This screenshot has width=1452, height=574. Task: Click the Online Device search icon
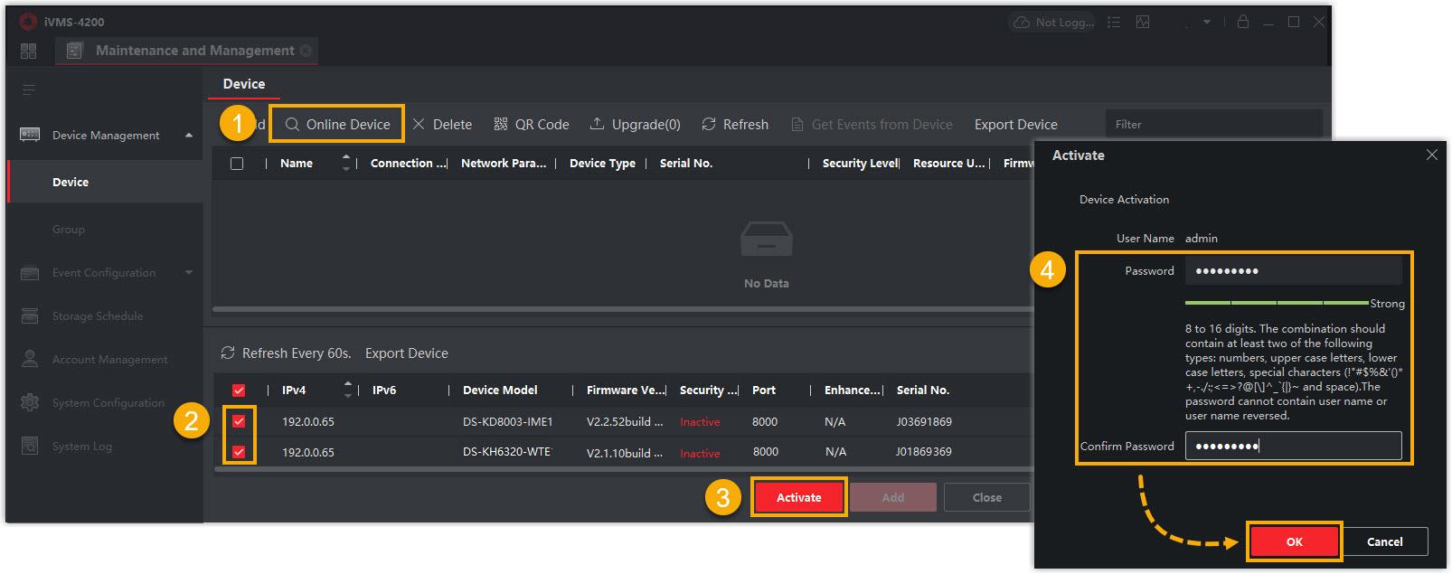coord(292,125)
